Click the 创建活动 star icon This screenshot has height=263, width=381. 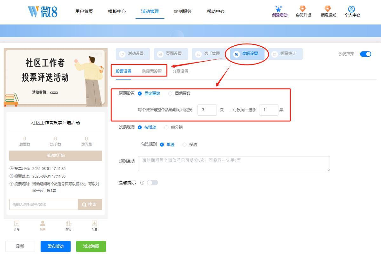[x=279, y=9]
